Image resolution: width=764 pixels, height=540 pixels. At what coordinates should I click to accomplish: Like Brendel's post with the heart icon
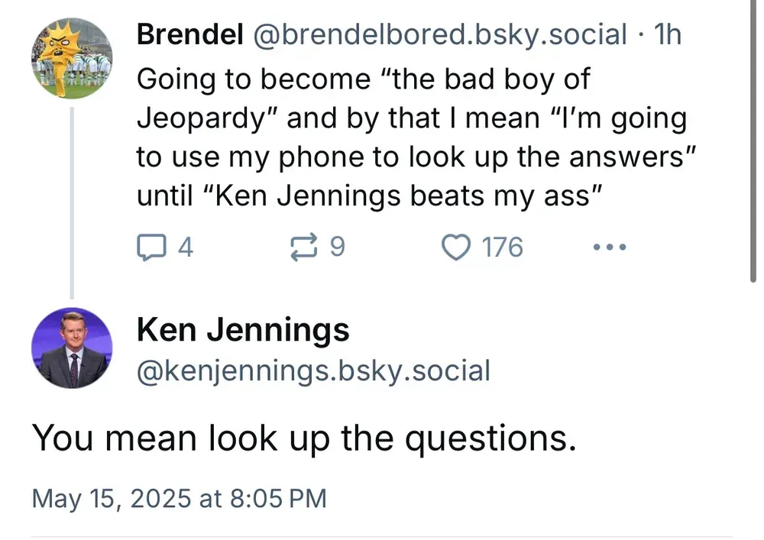457,247
